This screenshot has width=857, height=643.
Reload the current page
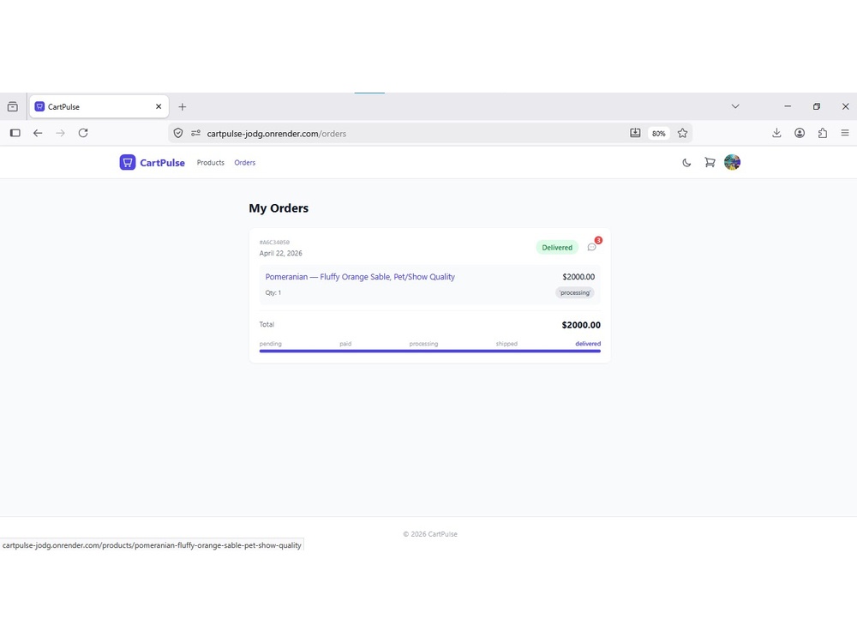point(83,133)
